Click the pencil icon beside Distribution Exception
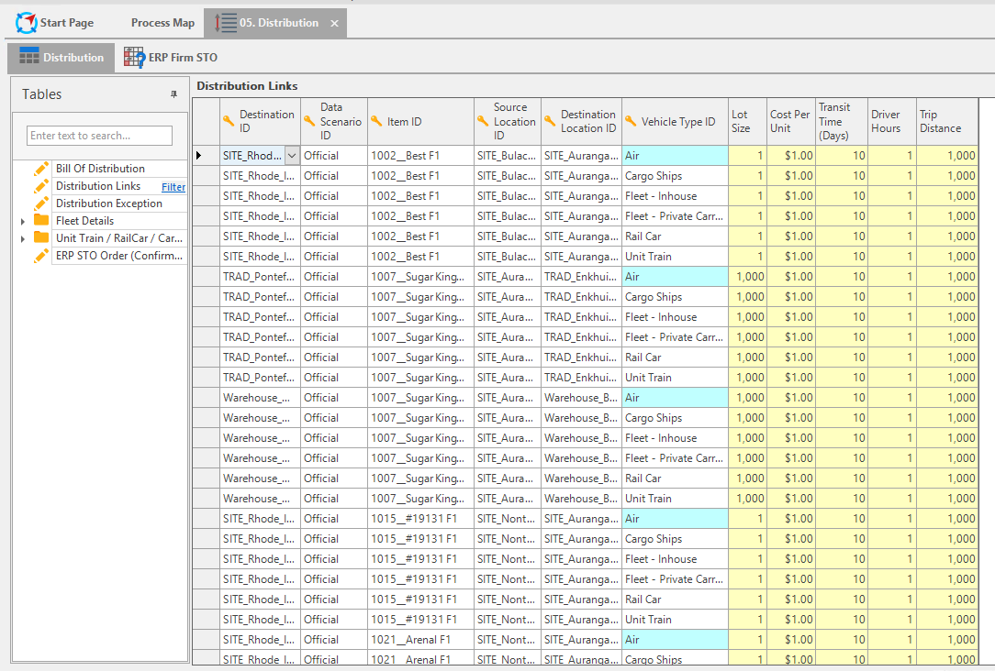995x671 pixels. click(41, 203)
